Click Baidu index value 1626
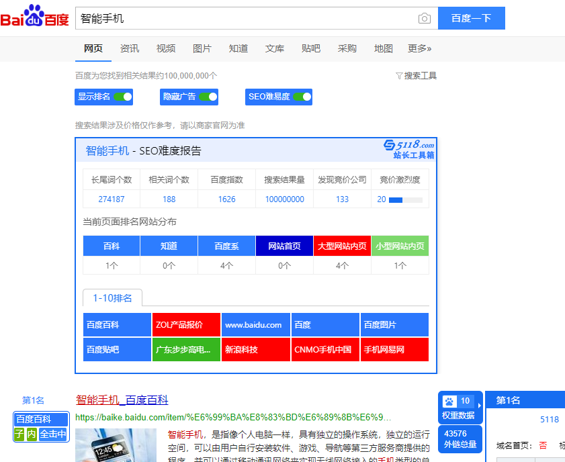The image size is (565, 462). 226,199
